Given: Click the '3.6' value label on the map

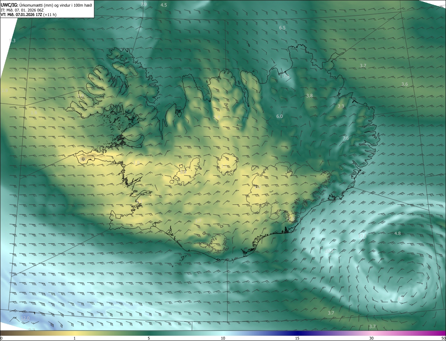Looking at the screenshot, I should pyautogui.click(x=405, y=84).
